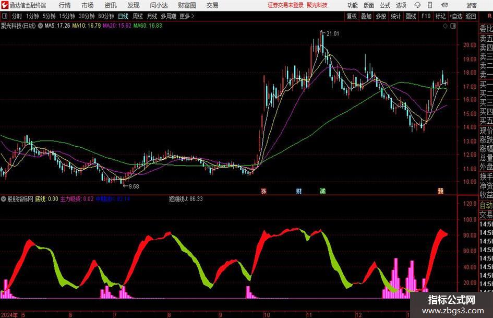Open the 公式 menu
493x318 pixels.
pos(384,5)
